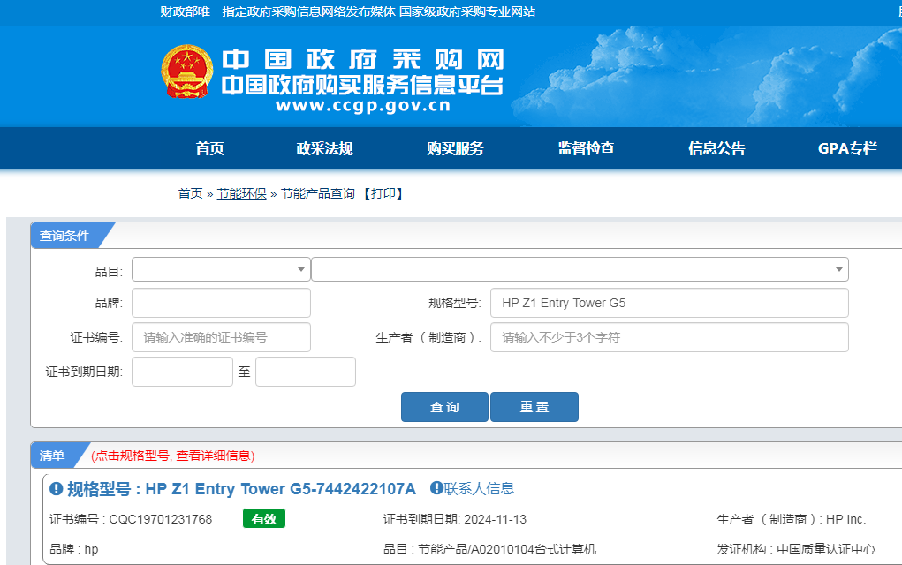This screenshot has height=565, width=902.
Task: Open 联系人信息 contact link
Action: [x=479, y=488]
